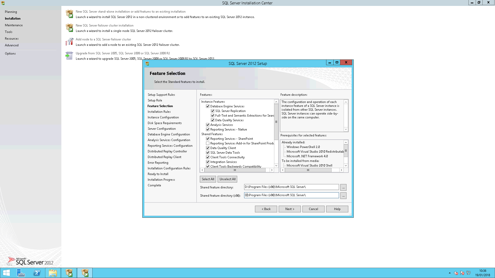
Task: Select Installation in the left menu
Action: [13, 19]
